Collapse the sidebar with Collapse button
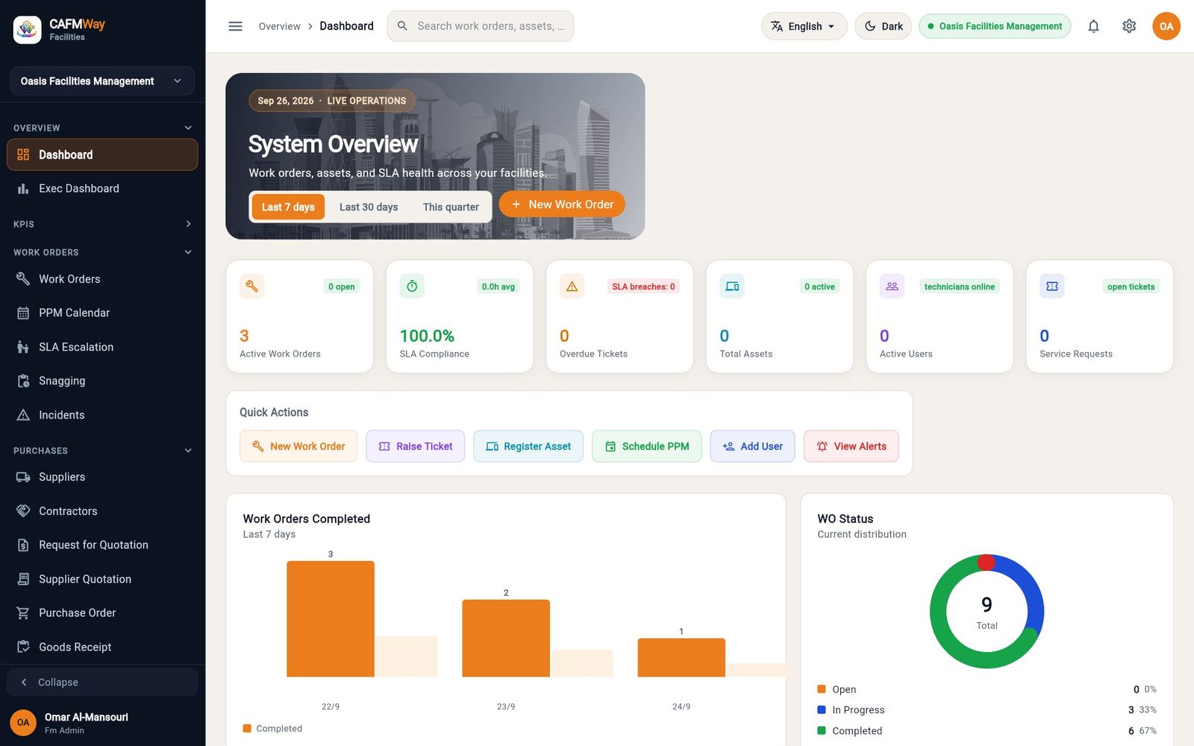 (102, 682)
